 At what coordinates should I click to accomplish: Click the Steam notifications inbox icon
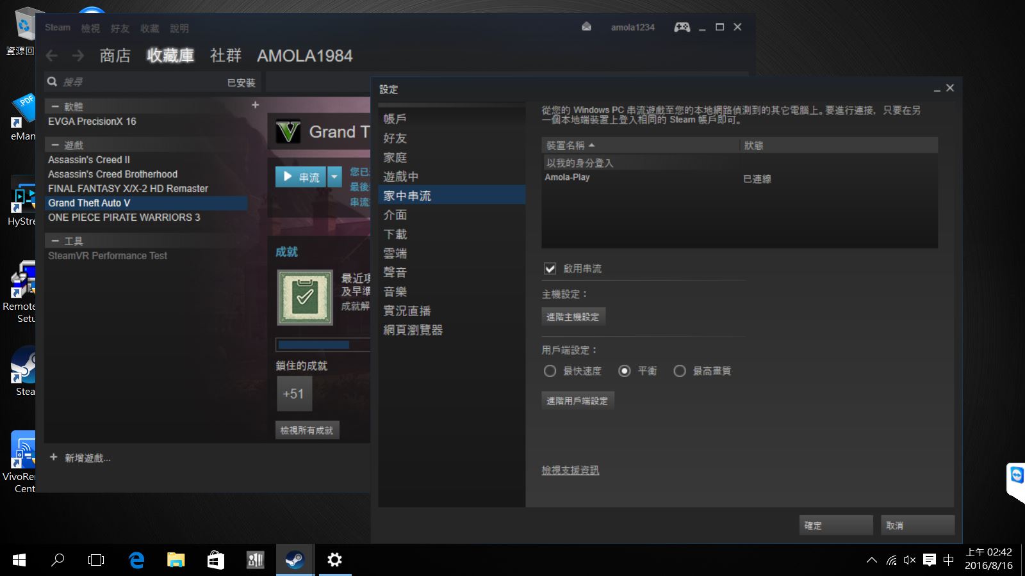click(586, 27)
